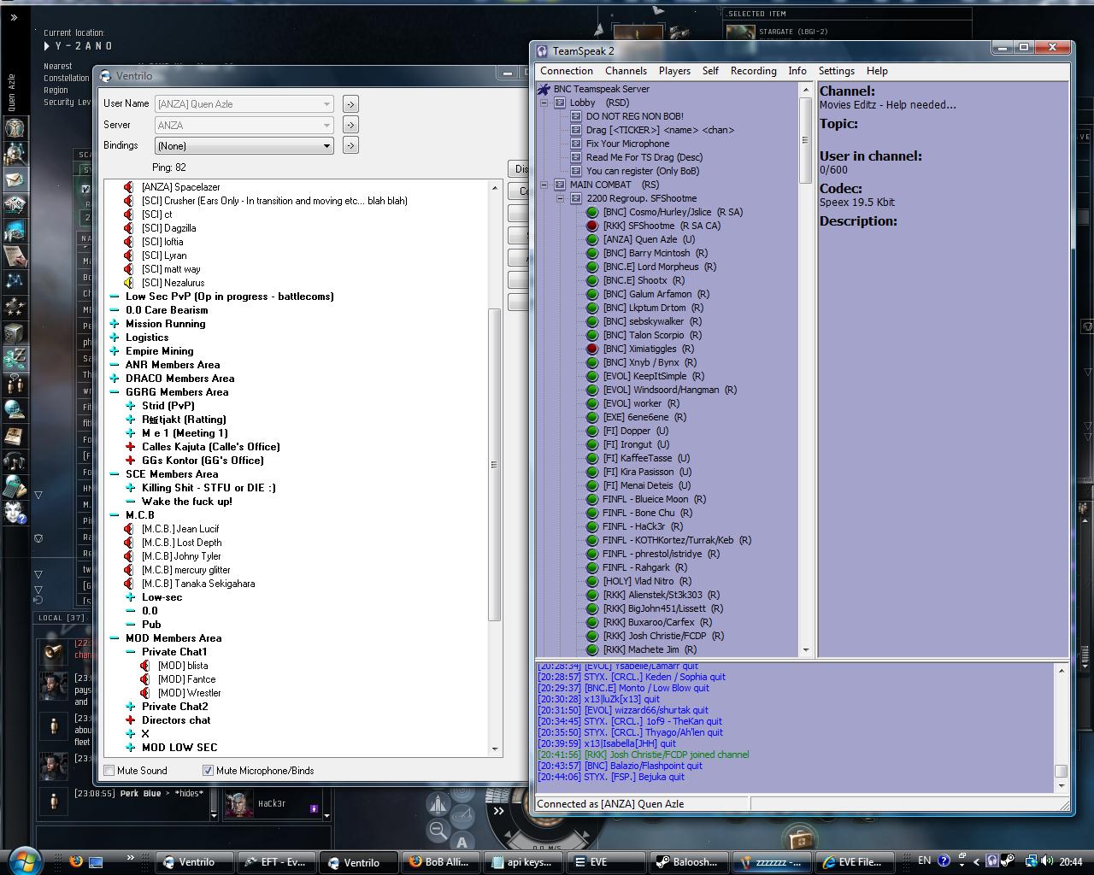Enable the Mute Sound checkbox
This screenshot has height=875, width=1094.
[x=109, y=771]
